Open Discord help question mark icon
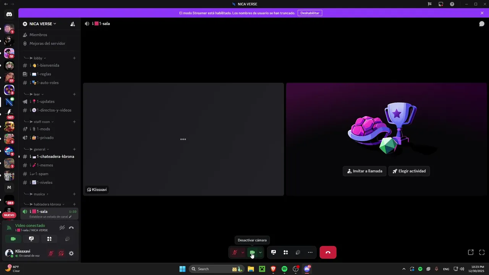 [452, 4]
